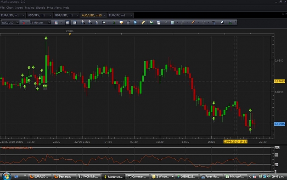Open the Insert menu
Screen dimensions: 287x180
click(19, 8)
